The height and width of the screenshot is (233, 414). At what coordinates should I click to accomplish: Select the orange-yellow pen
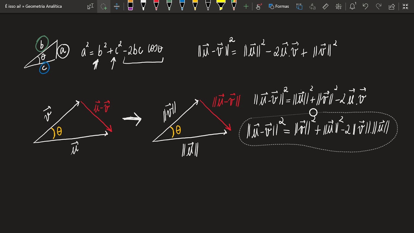click(195, 6)
